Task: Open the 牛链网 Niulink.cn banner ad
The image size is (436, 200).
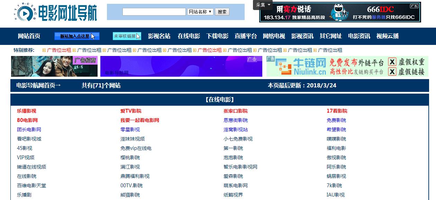Action: point(347,66)
